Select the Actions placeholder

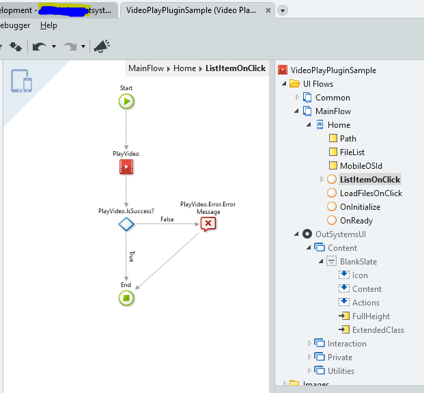click(366, 303)
